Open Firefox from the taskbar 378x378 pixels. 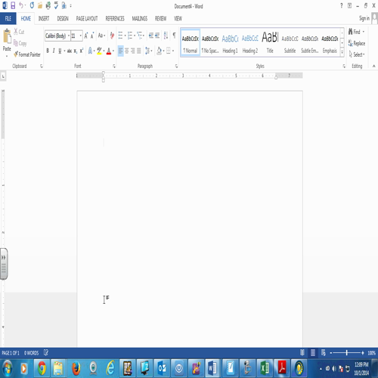tap(76, 368)
